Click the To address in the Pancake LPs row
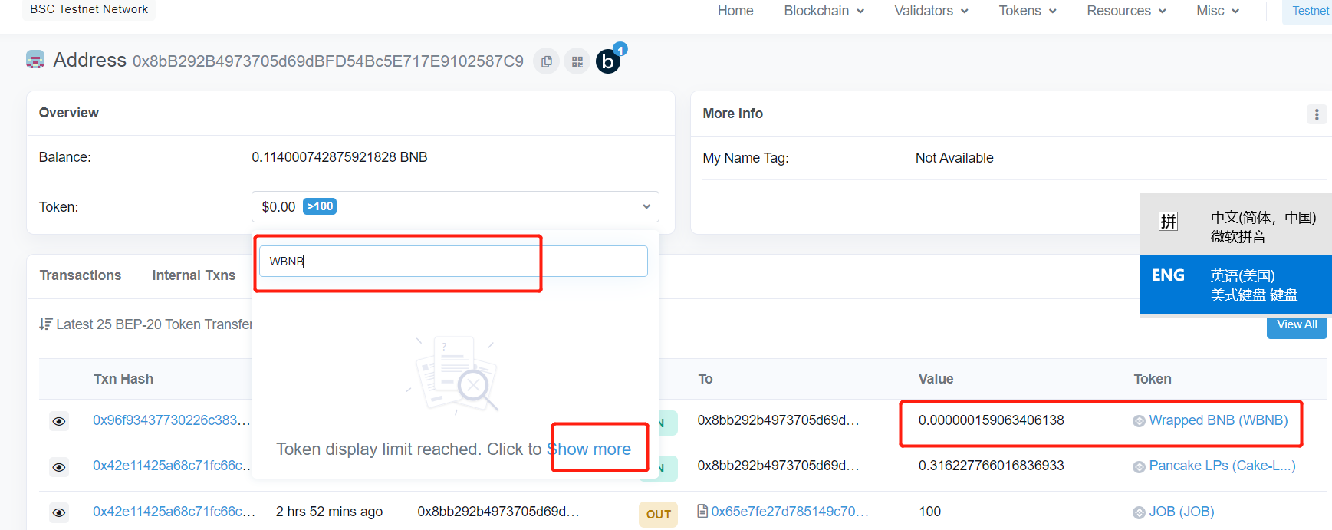The image size is (1332, 530). point(778,466)
